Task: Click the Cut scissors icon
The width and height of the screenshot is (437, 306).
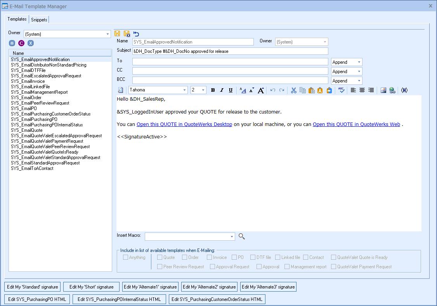Action: tap(293, 90)
